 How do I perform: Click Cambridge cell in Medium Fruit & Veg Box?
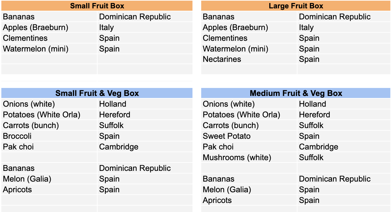344,147
